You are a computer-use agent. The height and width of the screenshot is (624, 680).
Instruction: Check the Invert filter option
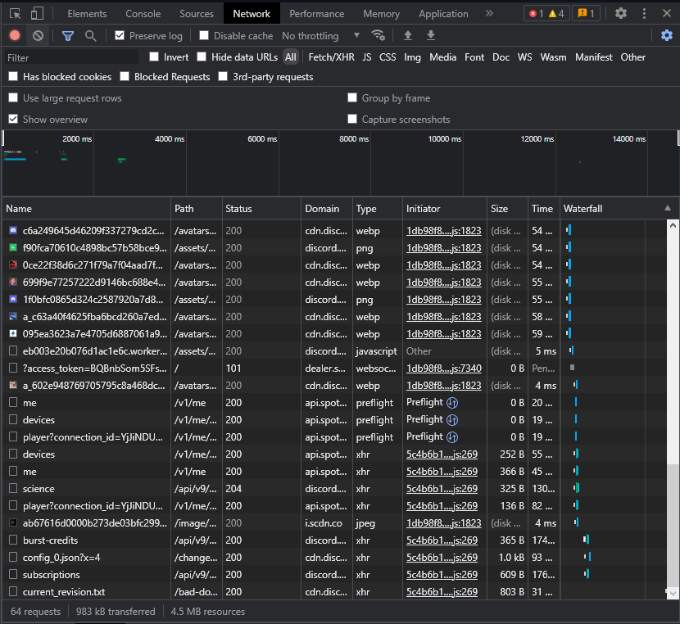click(154, 57)
